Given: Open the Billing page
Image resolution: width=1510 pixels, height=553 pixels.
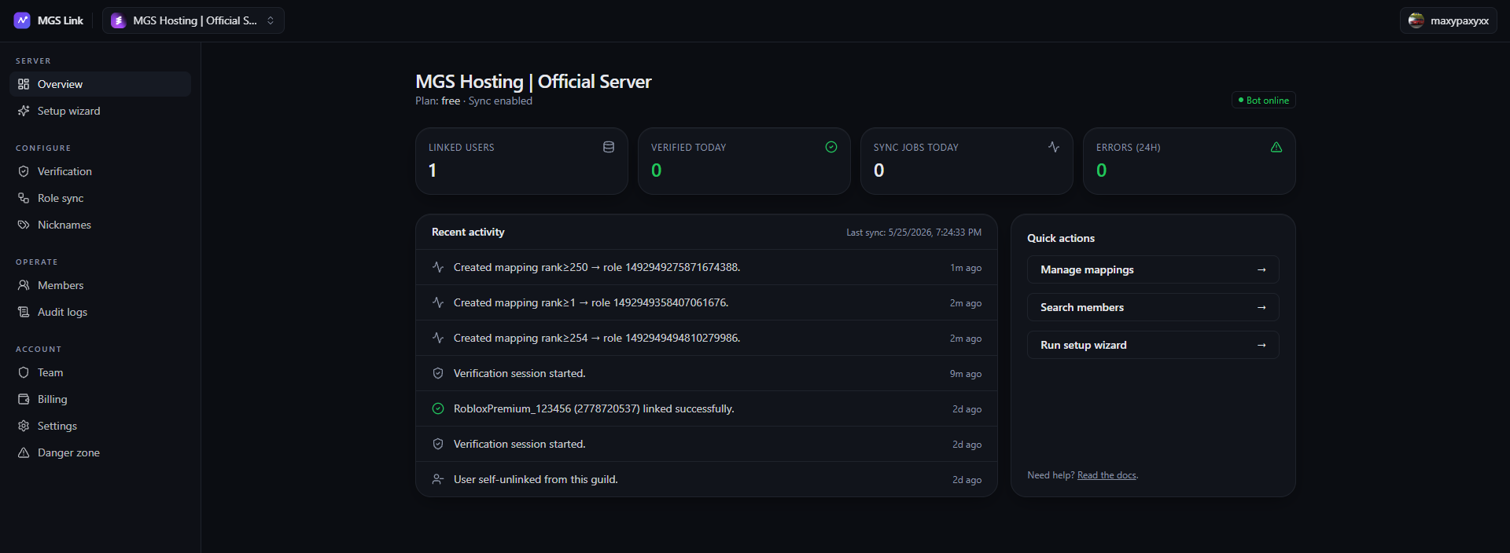Looking at the screenshot, I should (100, 399).
